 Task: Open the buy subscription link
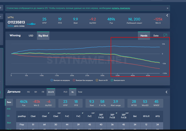tap(121, 8)
